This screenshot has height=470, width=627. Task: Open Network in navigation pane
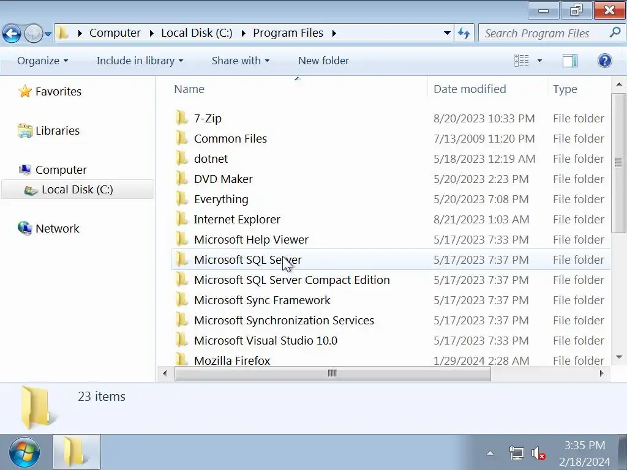[x=57, y=229]
